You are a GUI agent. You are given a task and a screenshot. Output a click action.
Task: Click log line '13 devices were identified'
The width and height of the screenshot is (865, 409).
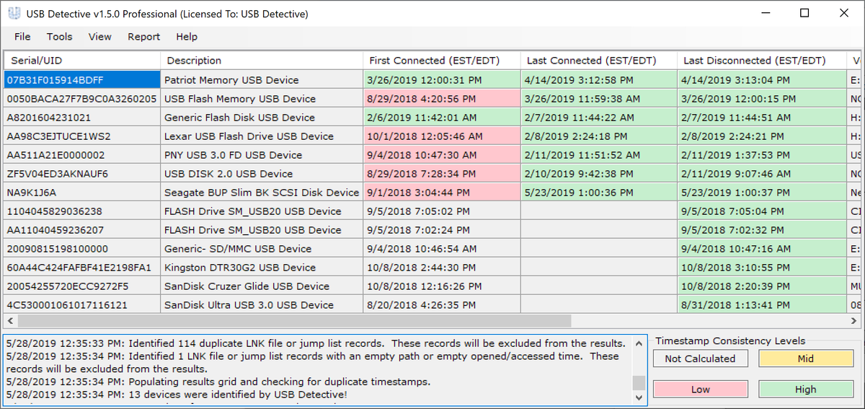(177, 395)
